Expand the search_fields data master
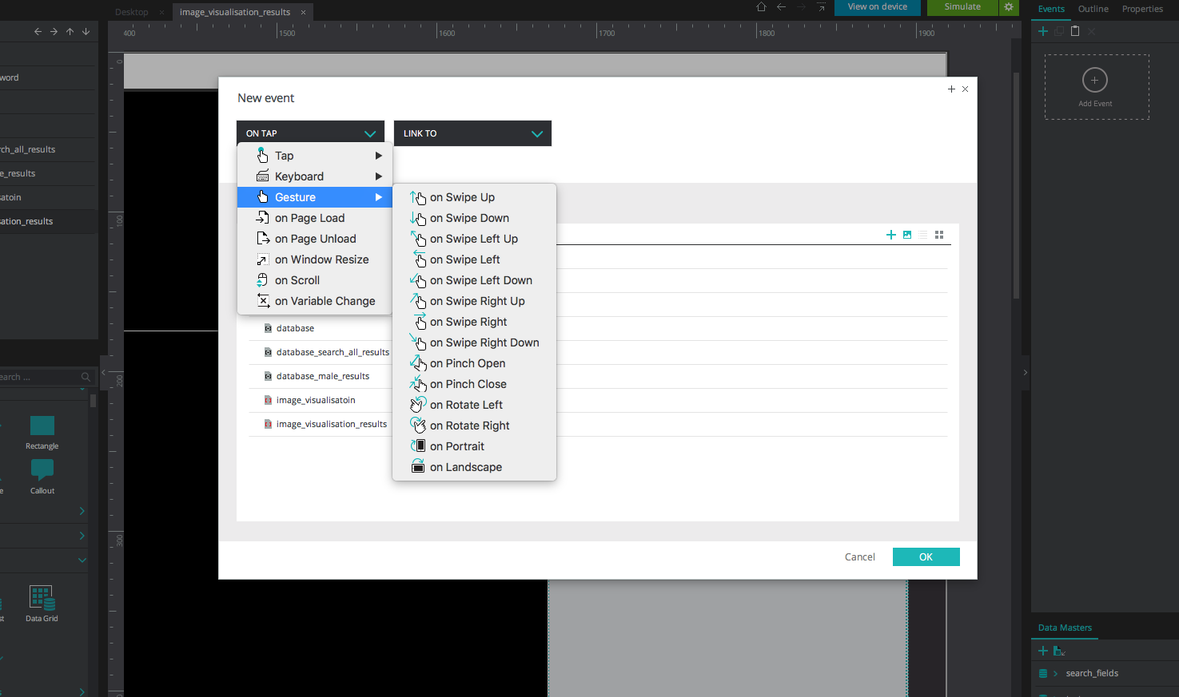This screenshot has width=1179, height=697. (1055, 673)
